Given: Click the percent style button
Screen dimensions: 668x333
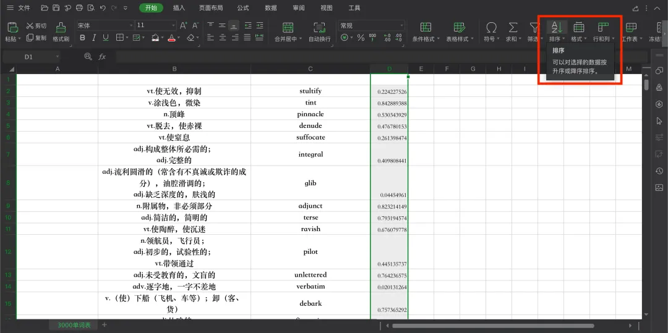Looking at the screenshot, I should 361,38.
